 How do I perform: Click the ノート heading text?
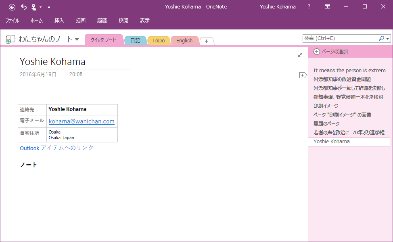(x=29, y=165)
